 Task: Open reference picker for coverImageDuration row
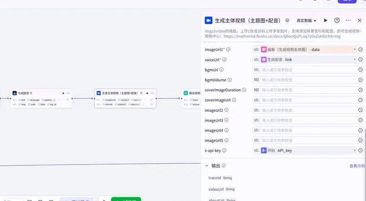[x=360, y=90]
